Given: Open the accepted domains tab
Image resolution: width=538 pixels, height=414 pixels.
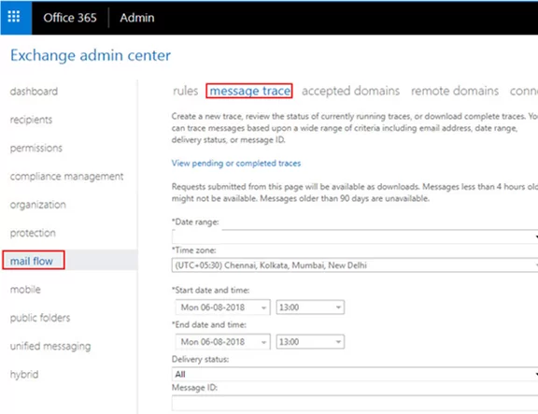Looking at the screenshot, I should pos(350,91).
